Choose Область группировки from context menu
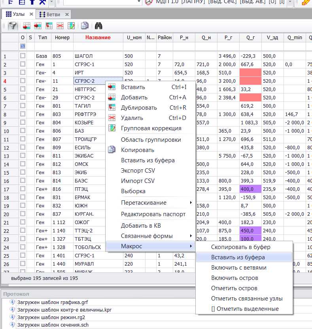This screenshot has width=312, height=329. pyautogui.click(x=151, y=139)
